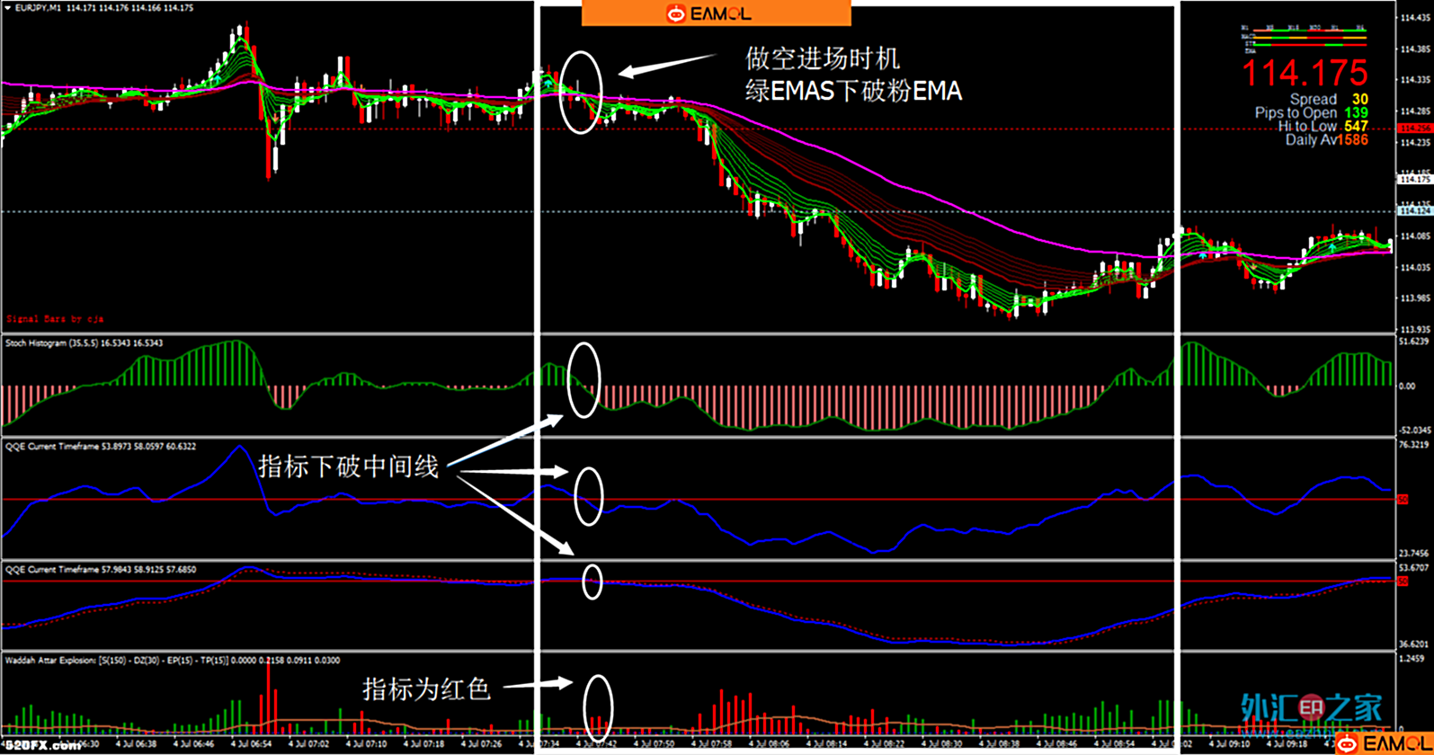
Task: Click the EAMOL robot icon in orange banner
Action: (x=675, y=13)
